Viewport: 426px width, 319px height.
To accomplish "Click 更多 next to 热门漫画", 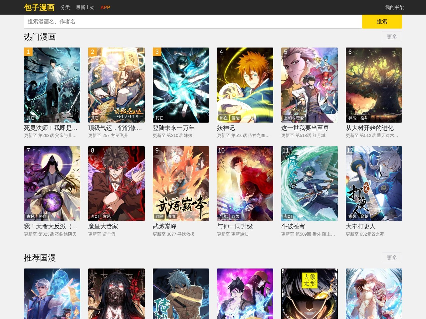I will (x=392, y=37).
